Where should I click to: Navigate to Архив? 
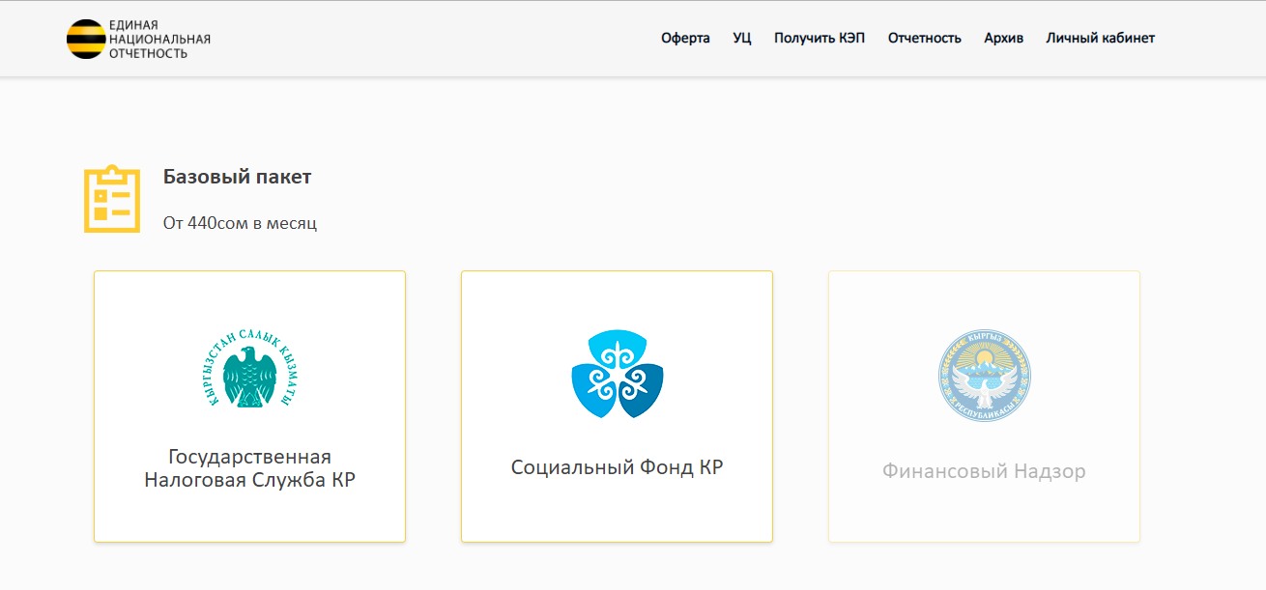[x=1003, y=39]
